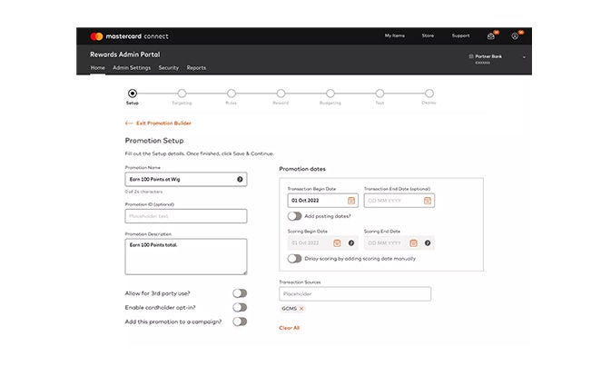The height and width of the screenshot is (376, 611).
Task: Click the Mastercard Connect logo
Action: point(129,36)
